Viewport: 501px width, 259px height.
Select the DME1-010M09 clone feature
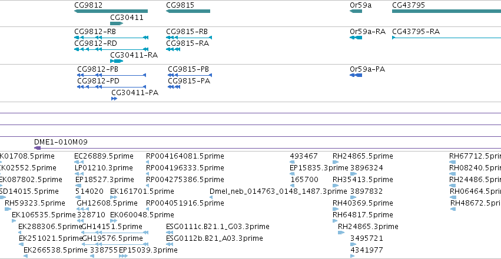pos(267,148)
